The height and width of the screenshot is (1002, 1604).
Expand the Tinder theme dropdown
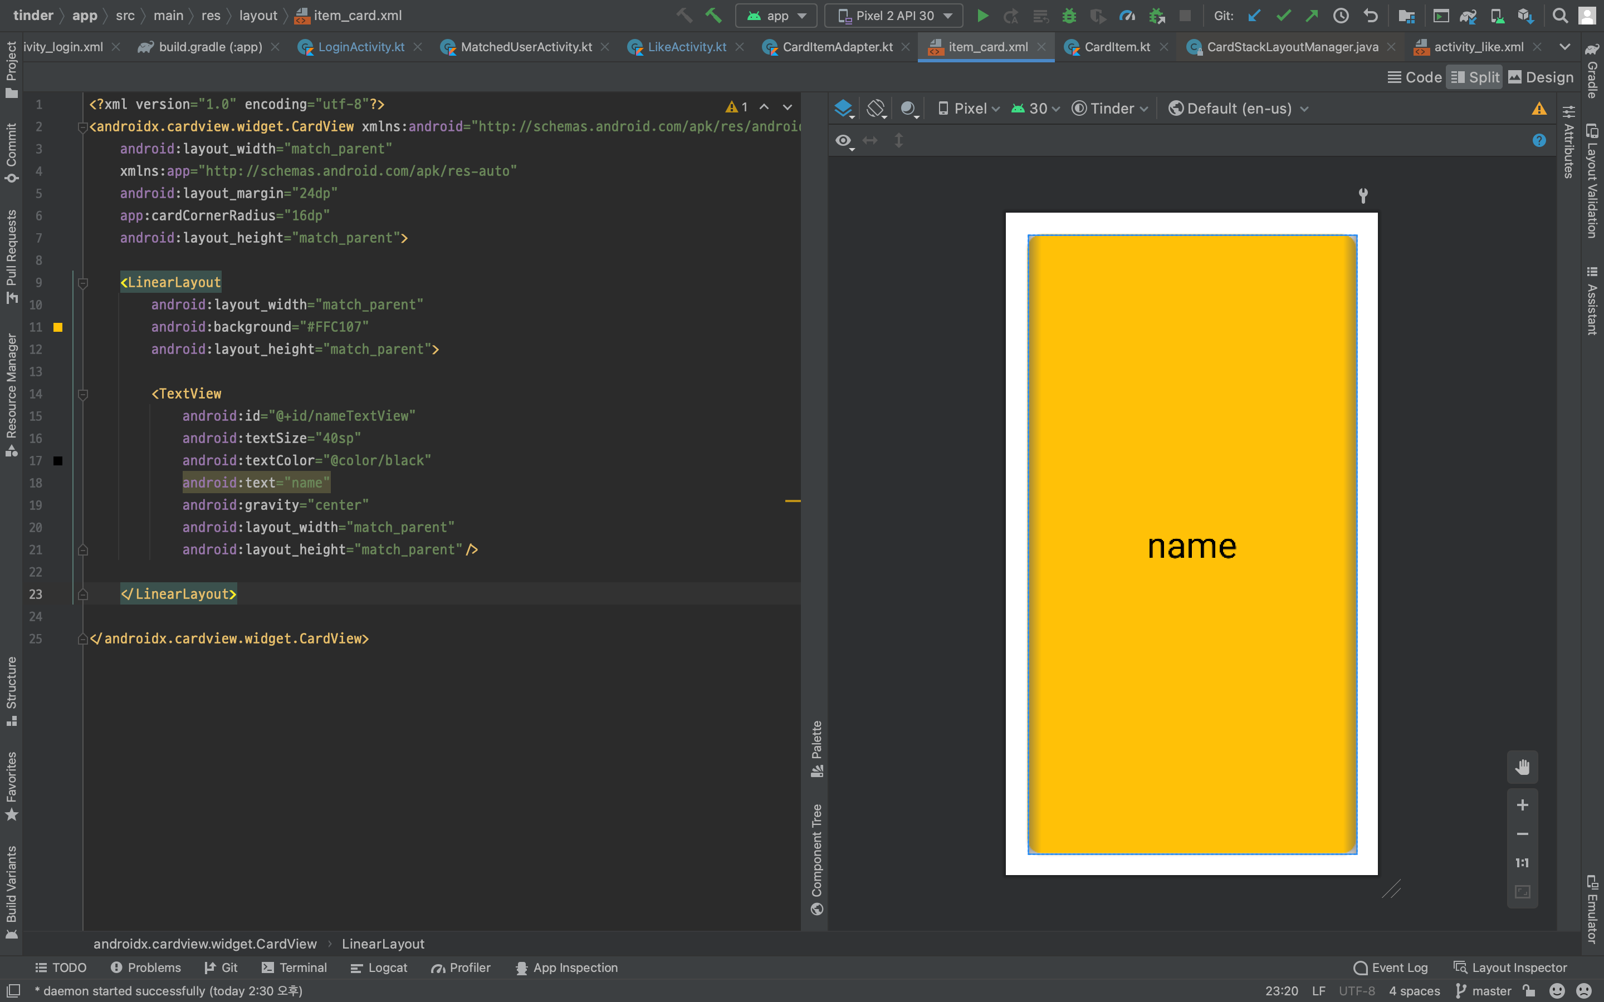[x=1110, y=108]
